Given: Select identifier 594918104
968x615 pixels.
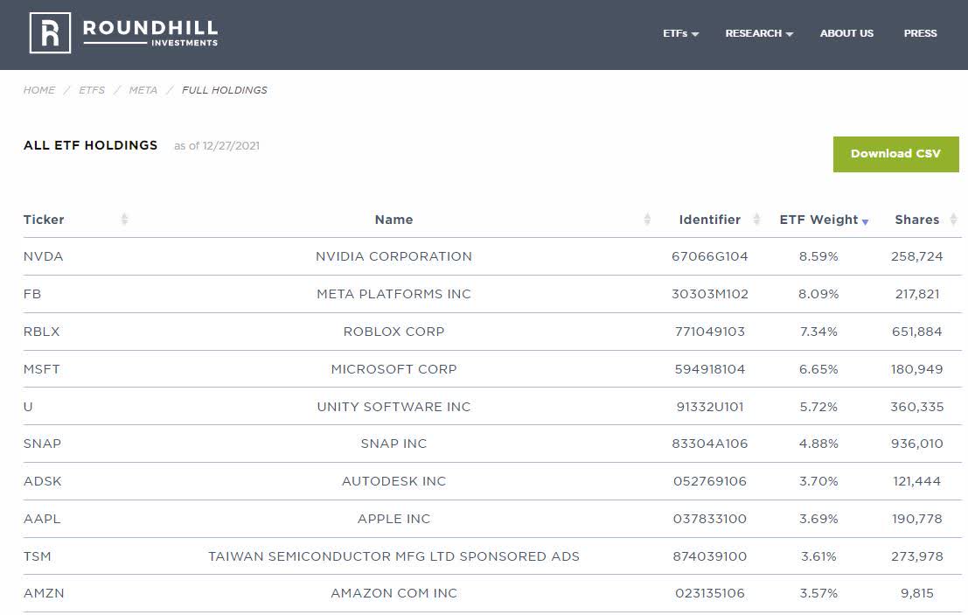Looking at the screenshot, I should point(710,369).
